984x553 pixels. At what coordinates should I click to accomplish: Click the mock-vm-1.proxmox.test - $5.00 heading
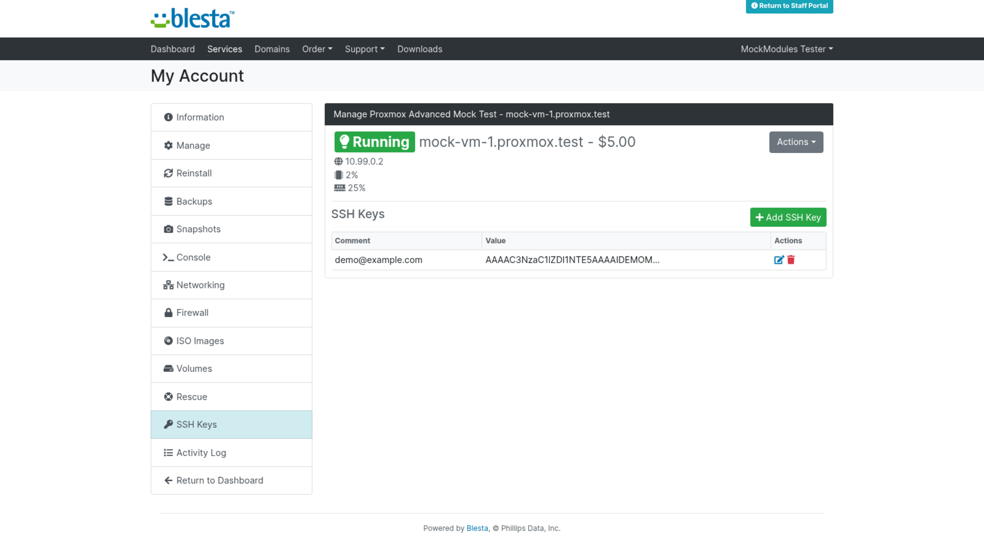coord(527,142)
